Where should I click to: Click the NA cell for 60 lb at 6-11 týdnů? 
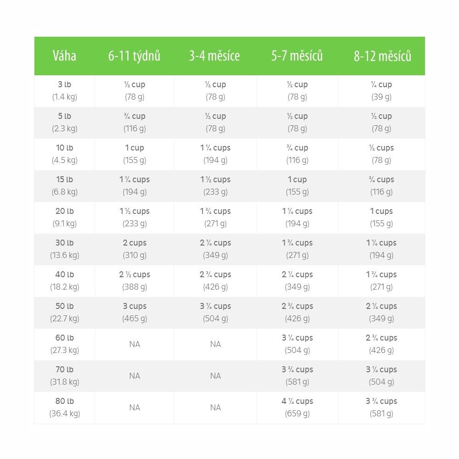pos(134,344)
